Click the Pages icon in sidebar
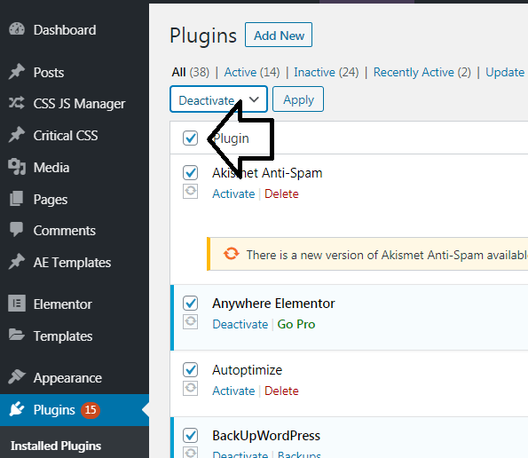 [x=17, y=199]
